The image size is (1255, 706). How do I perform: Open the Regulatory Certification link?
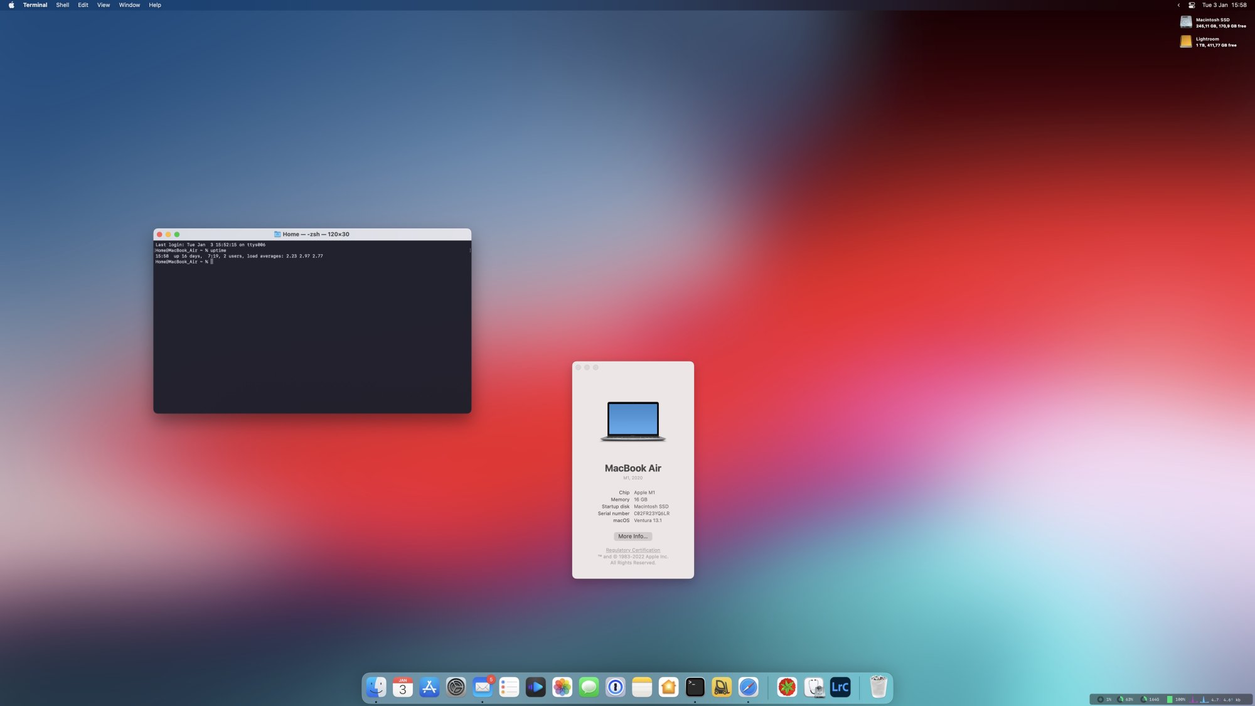pyautogui.click(x=633, y=550)
